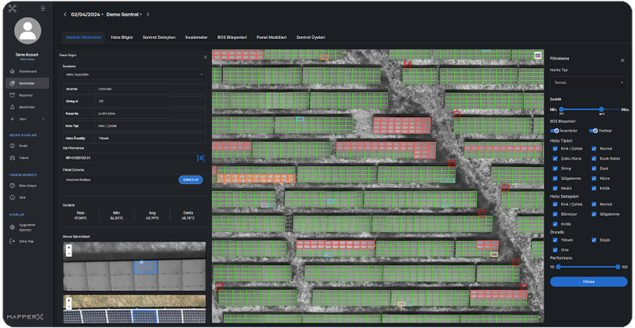Uncheck the Çoklu Hücre fault type checkbox

click(555, 158)
